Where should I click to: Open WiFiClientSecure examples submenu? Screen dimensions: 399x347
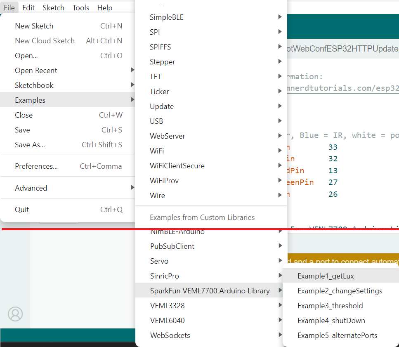[211, 165]
